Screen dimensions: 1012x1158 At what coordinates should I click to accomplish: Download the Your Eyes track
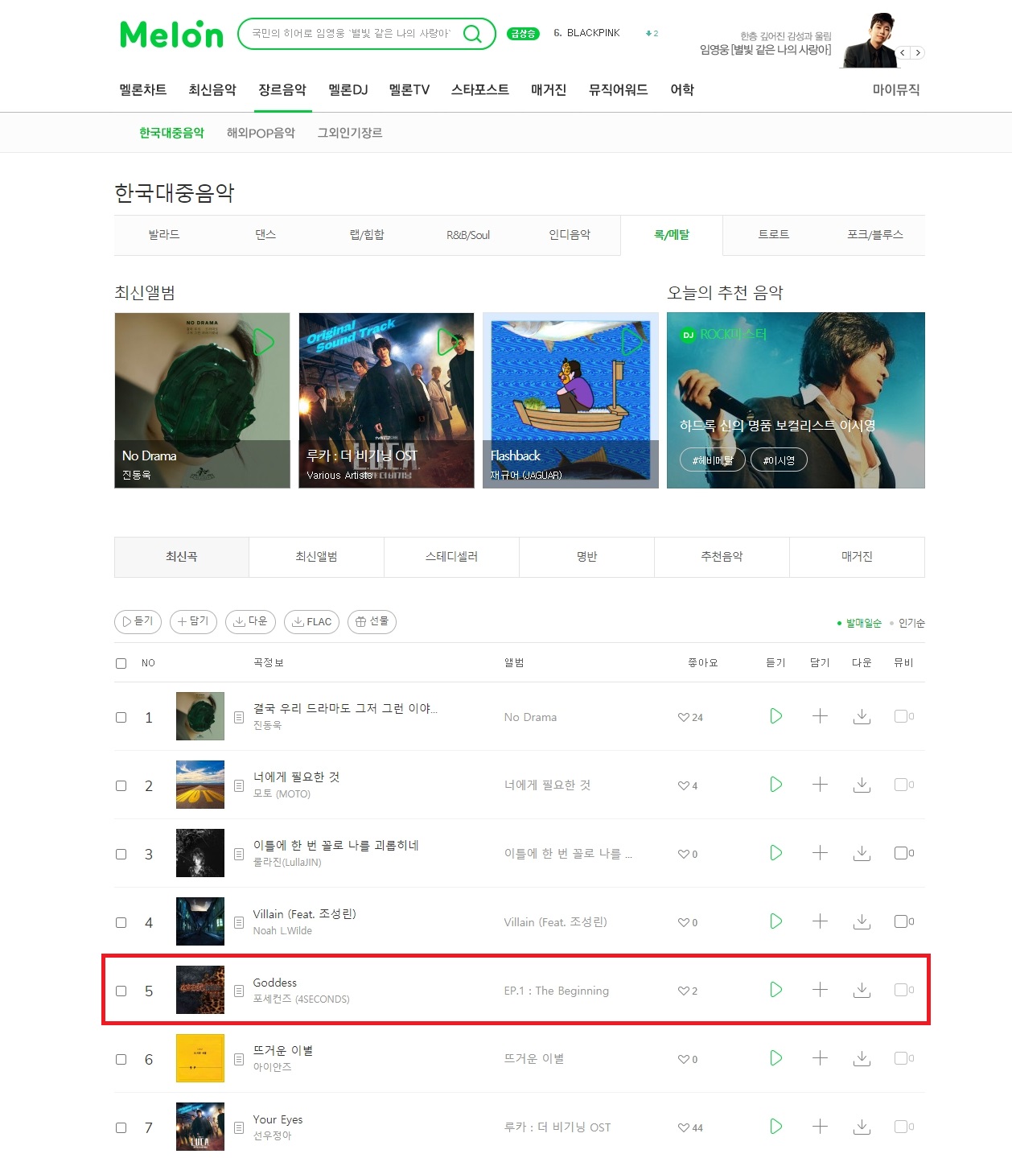pyautogui.click(x=862, y=1127)
